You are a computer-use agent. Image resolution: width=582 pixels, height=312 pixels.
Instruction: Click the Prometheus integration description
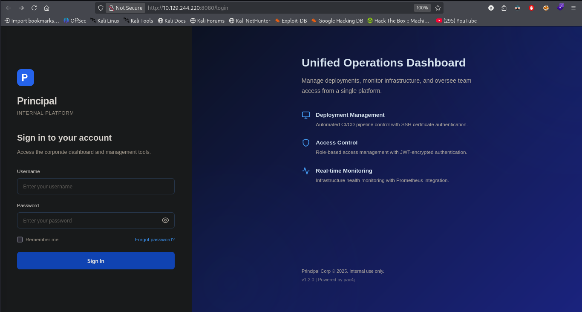point(382,180)
